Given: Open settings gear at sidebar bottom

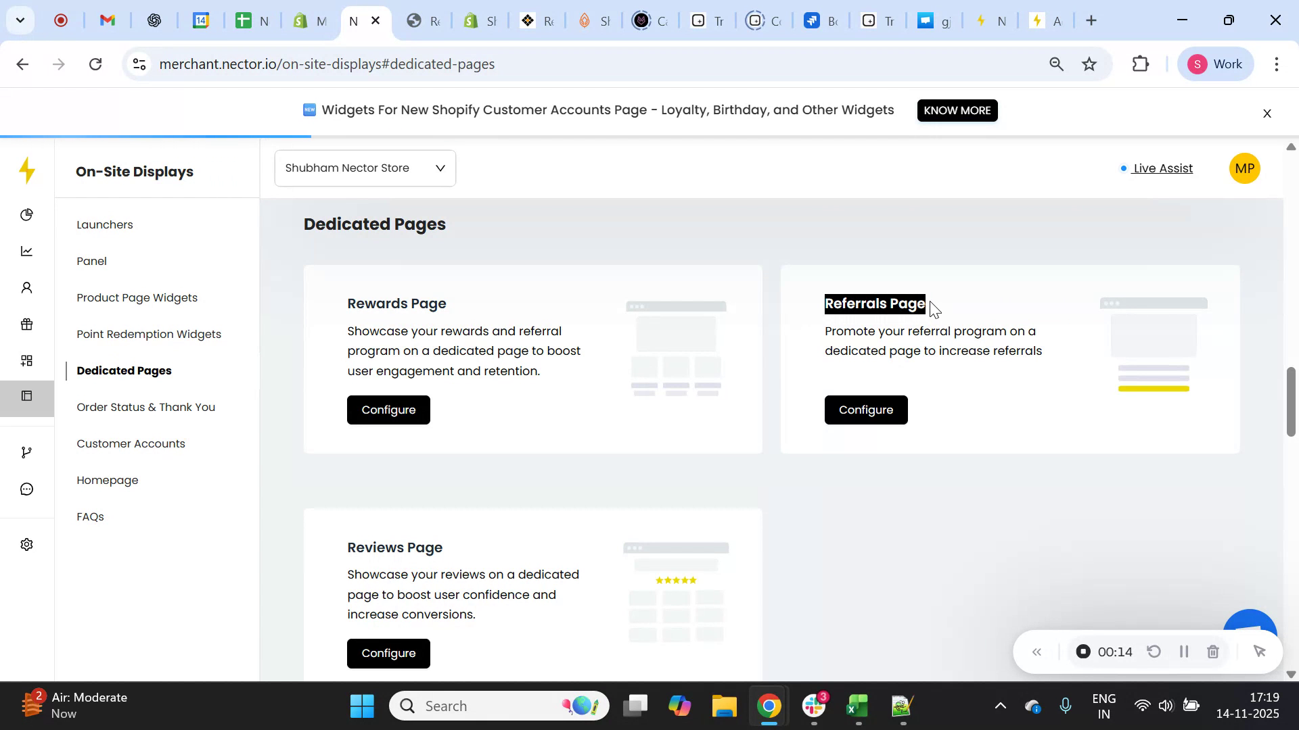Looking at the screenshot, I should click(x=27, y=544).
